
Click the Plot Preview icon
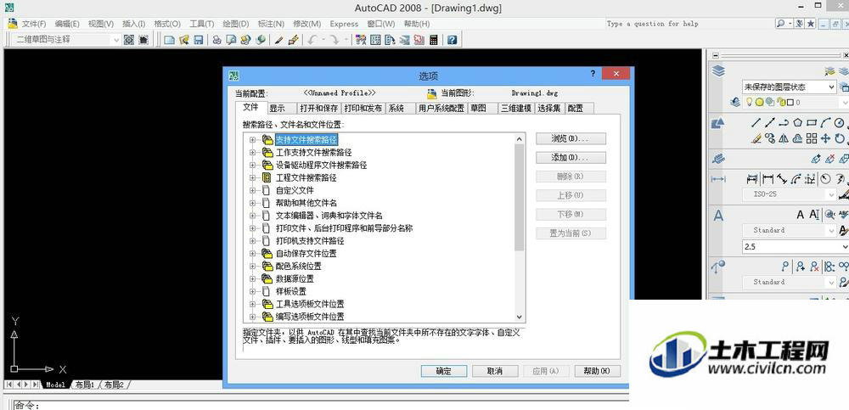pyautogui.click(x=231, y=40)
